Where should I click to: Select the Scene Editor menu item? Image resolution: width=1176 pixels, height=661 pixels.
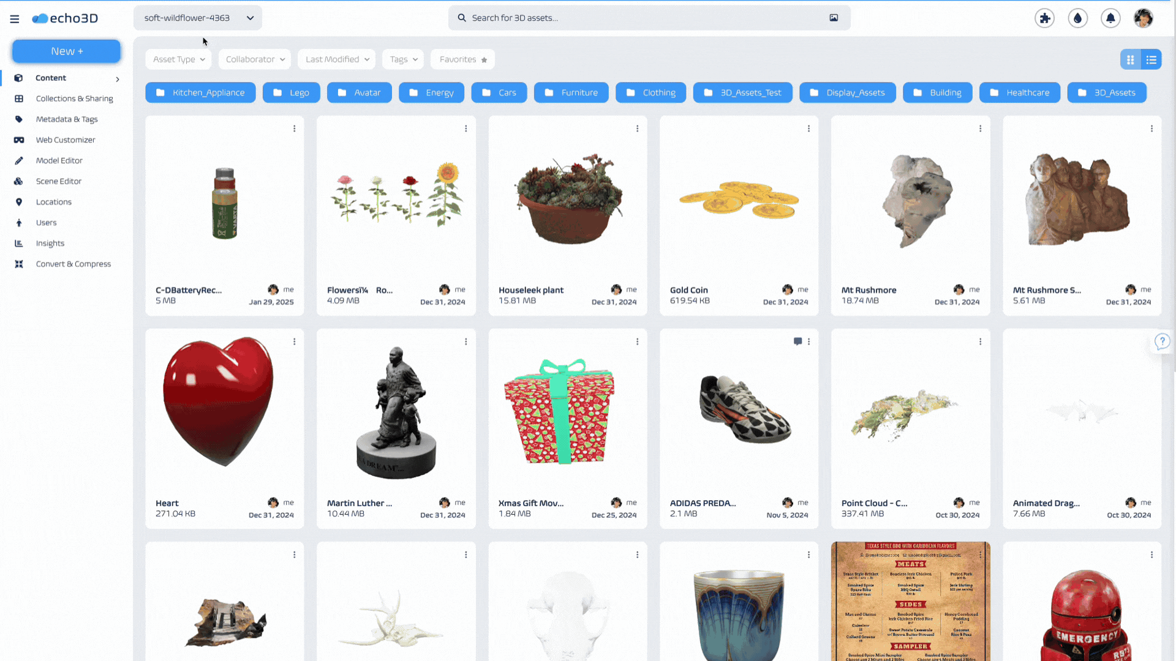[58, 180]
